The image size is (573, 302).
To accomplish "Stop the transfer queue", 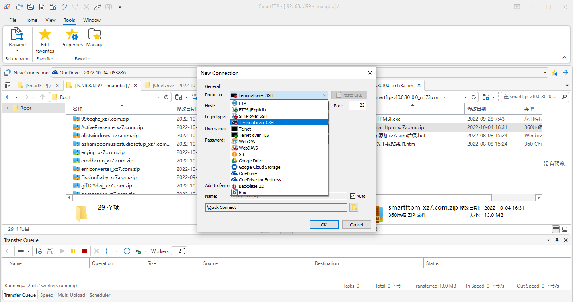I will [84, 251].
